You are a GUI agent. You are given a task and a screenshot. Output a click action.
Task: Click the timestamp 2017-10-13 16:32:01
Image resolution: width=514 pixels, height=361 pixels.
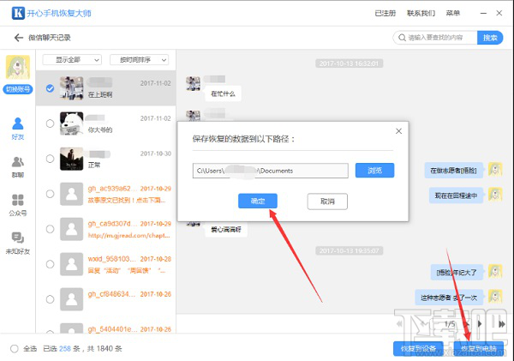click(350, 63)
